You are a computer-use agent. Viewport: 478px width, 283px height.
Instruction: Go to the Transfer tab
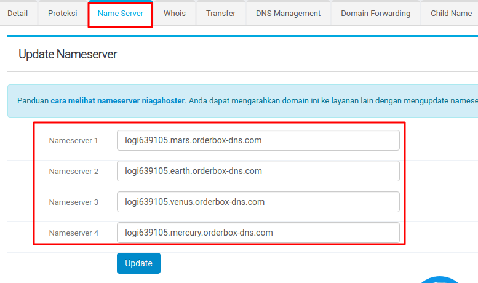point(221,14)
